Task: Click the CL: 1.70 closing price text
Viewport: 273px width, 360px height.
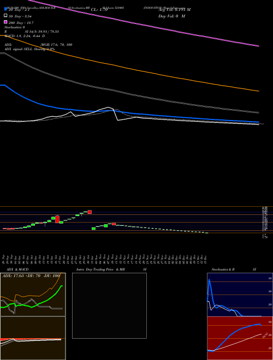Action: click(99, 10)
